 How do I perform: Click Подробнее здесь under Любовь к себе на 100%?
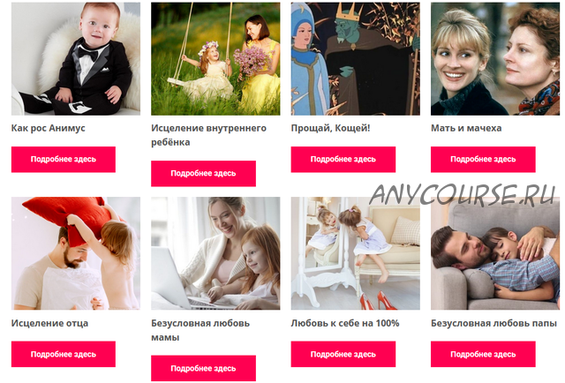click(x=343, y=354)
